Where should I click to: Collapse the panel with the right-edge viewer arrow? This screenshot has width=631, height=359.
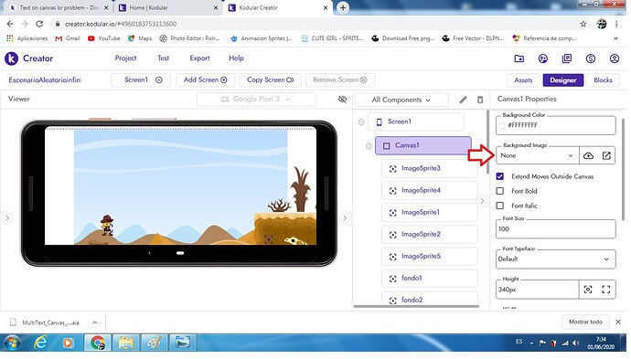(x=345, y=218)
